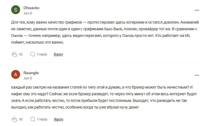Click speech bubble icon under Dhisavko's comment
This screenshot has height=126, width=209.
pyautogui.click(x=32, y=54)
